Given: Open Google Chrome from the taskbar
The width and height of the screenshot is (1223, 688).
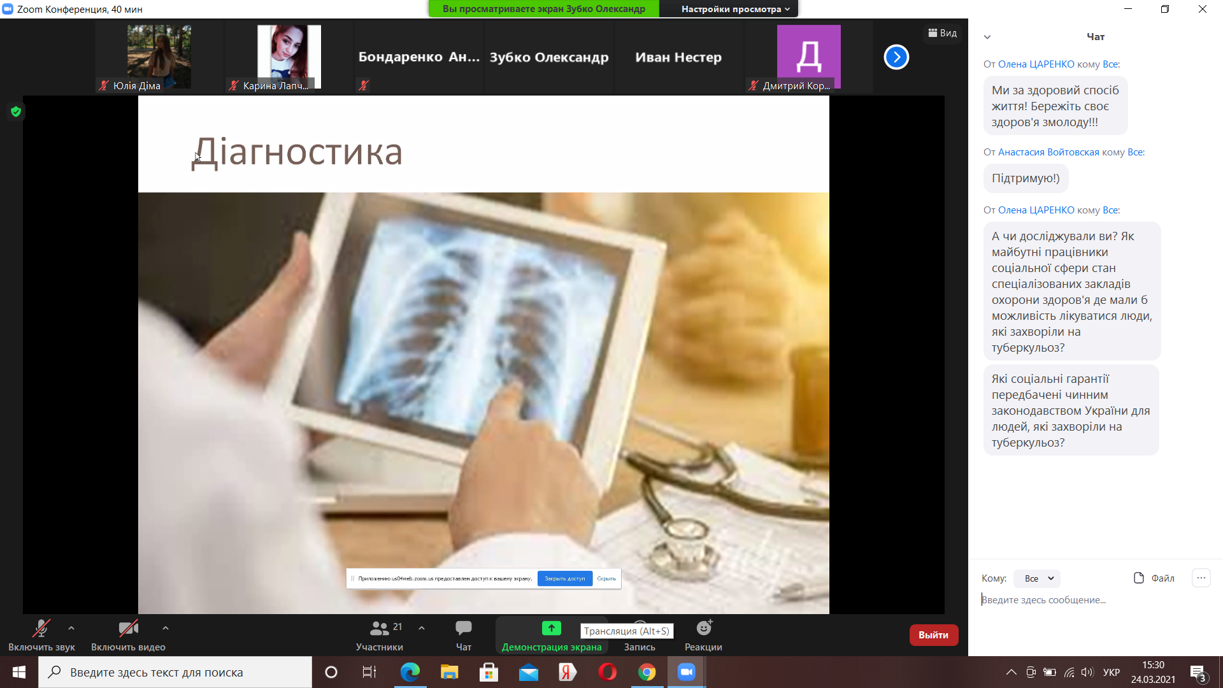Looking at the screenshot, I should click(647, 672).
